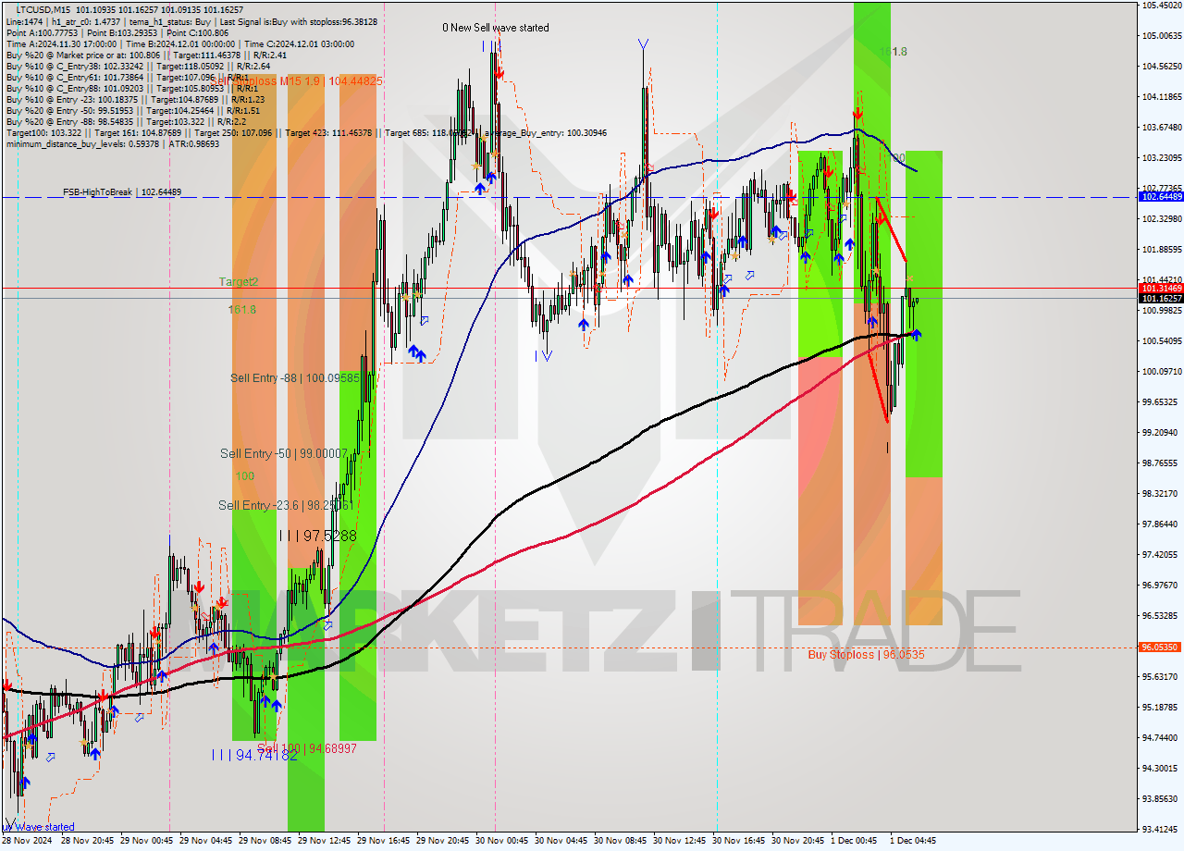
Task: Click the 96.97670 price axis value
Action: click(1161, 585)
